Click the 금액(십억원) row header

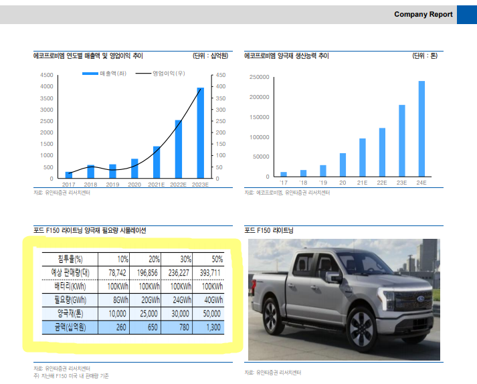70,327
